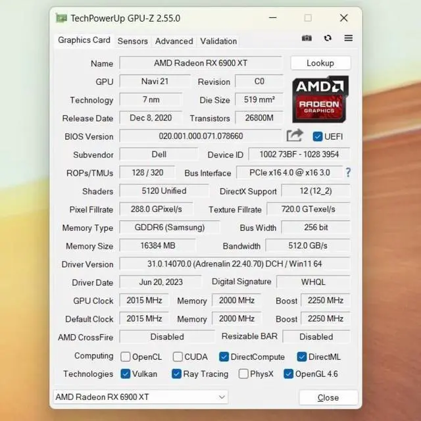Click the Default Clock row Memory field 2000 MHz
The height and width of the screenshot is (421, 421).
pos(237,318)
